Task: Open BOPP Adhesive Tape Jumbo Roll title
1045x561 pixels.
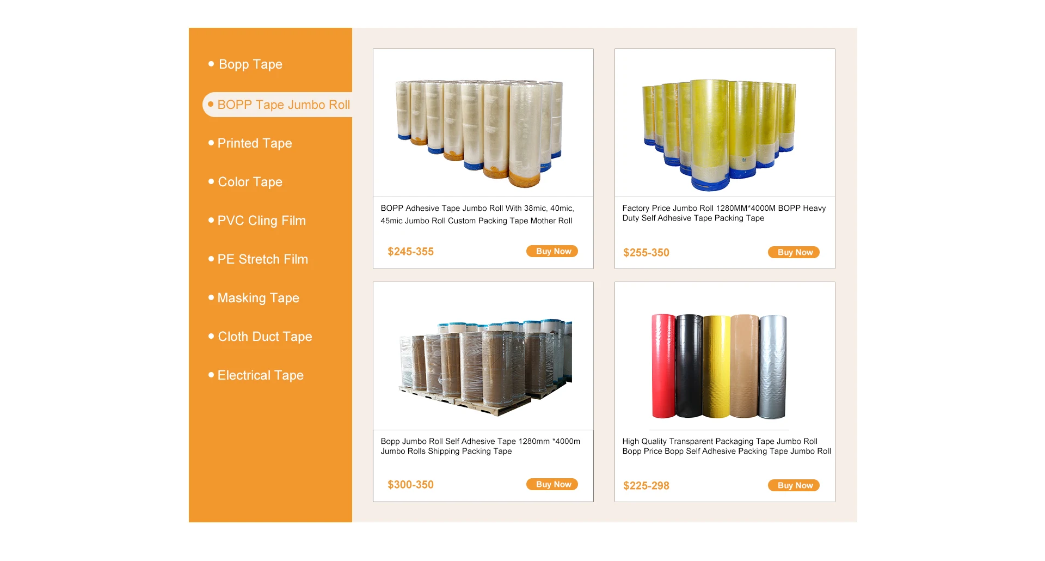Action: point(477,215)
